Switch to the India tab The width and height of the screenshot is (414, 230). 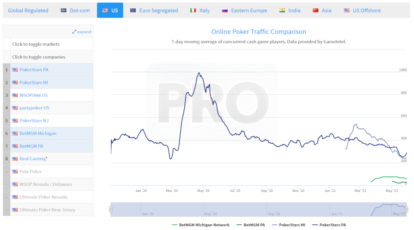[289, 10]
